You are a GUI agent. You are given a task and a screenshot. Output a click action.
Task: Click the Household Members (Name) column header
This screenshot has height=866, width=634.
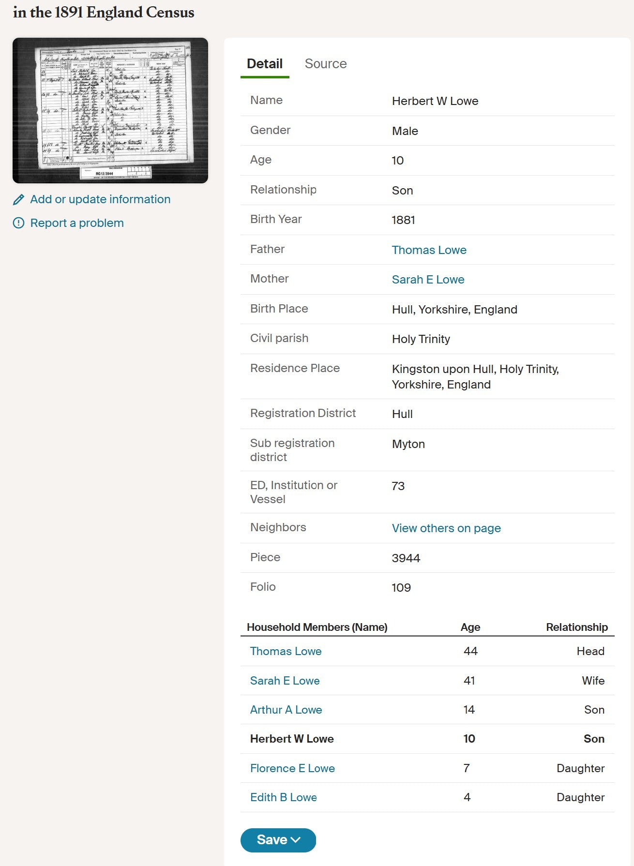point(317,627)
